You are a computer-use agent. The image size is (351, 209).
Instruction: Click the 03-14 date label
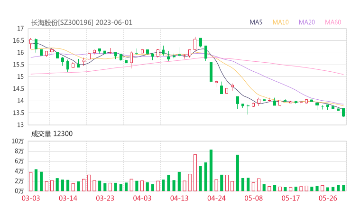[68, 198]
